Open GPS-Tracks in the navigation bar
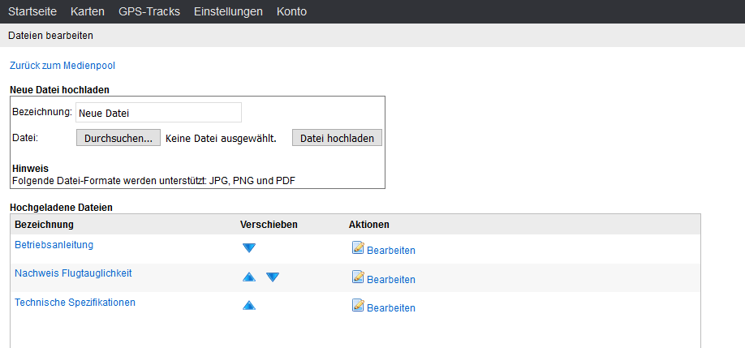The width and height of the screenshot is (745, 348). (x=149, y=11)
